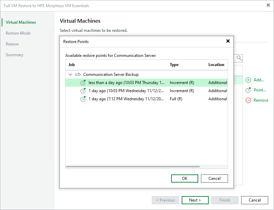Collapse the Communication Server Backup job node
Image resolution: width=274 pixels, height=210 pixels.
pyautogui.click(x=70, y=75)
